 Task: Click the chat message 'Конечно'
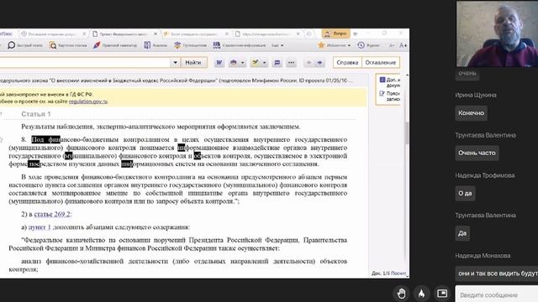(x=471, y=113)
